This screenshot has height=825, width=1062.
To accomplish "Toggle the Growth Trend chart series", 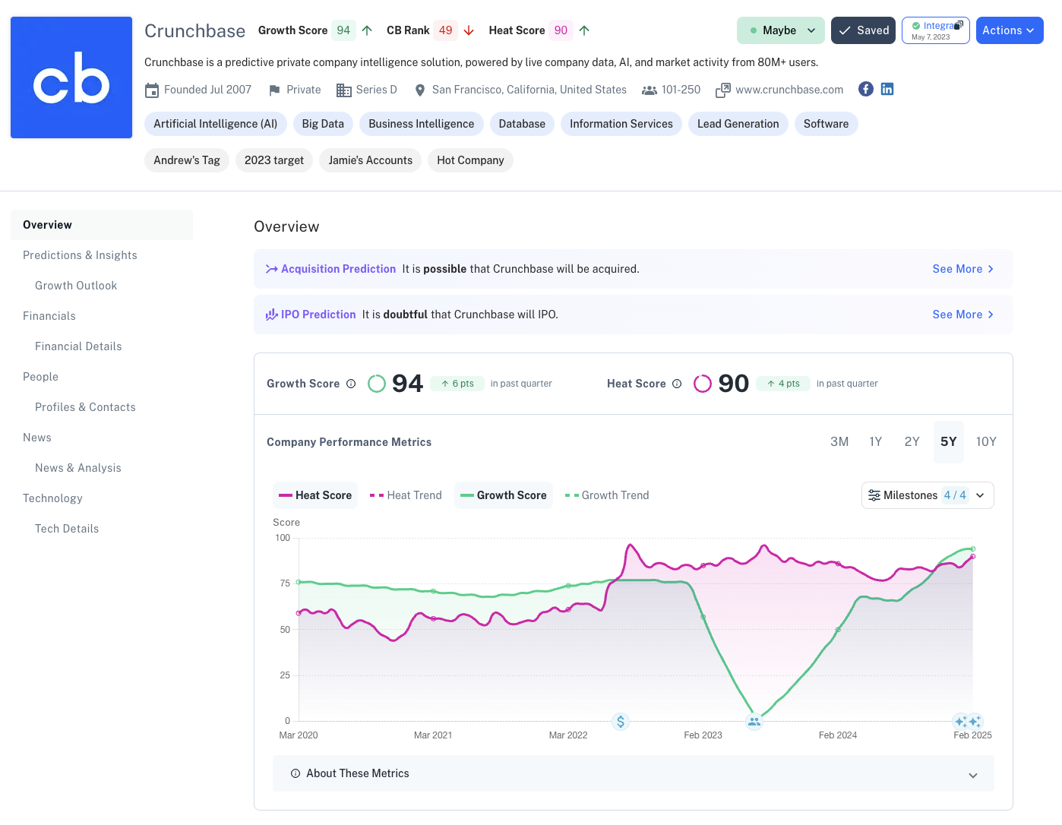I will click(607, 495).
